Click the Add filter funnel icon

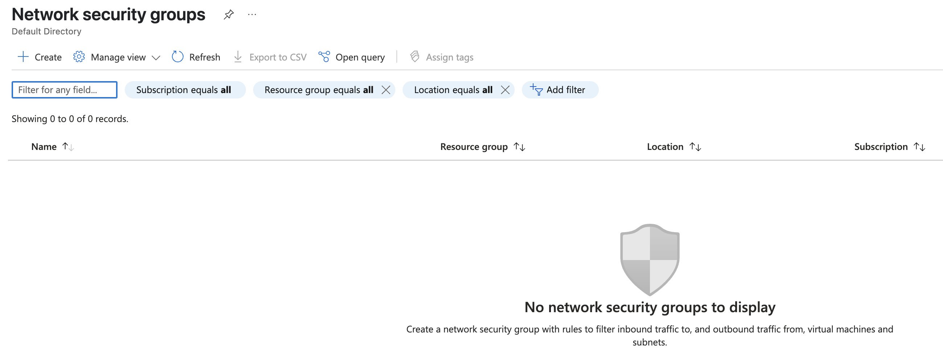click(536, 89)
